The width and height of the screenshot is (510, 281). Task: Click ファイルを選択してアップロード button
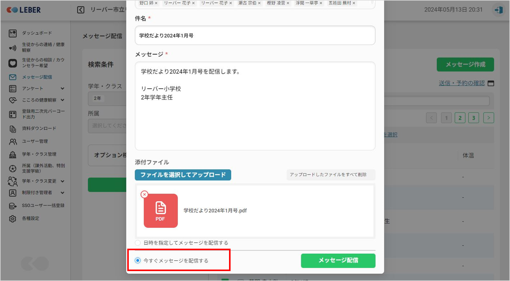pos(183,175)
